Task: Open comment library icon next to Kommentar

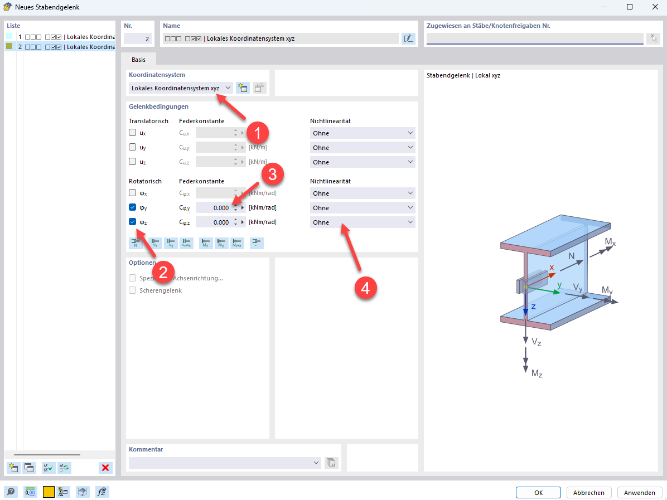Action: (x=331, y=463)
